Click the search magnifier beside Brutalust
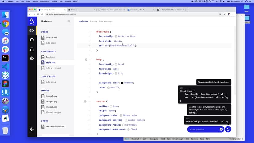The height and width of the screenshot is (143, 254). 69,21
